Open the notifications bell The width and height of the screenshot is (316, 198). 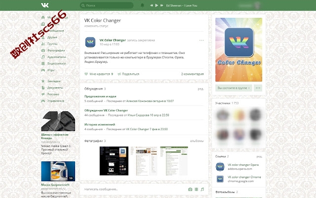142,5
